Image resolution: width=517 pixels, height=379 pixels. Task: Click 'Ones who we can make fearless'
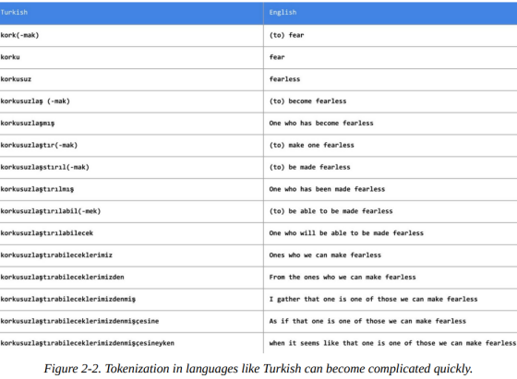325,255
